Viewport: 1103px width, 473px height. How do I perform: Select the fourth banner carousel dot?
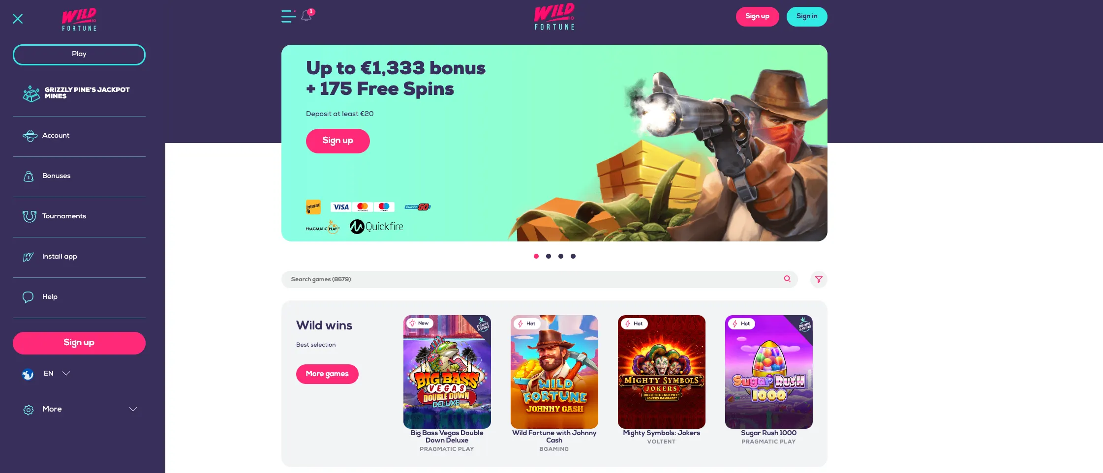[573, 256]
